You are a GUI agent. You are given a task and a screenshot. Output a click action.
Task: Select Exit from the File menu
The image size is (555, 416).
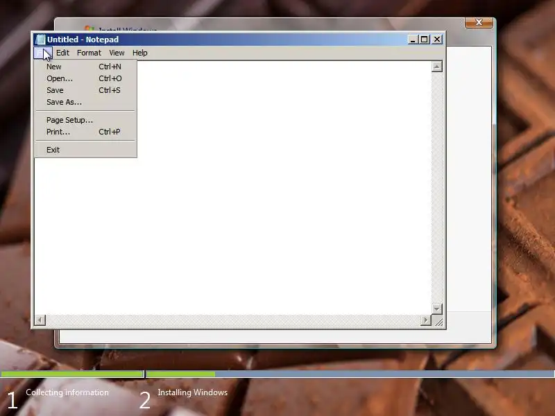85,150
